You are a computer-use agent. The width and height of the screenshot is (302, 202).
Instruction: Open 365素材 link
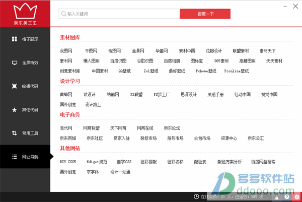click(x=221, y=61)
